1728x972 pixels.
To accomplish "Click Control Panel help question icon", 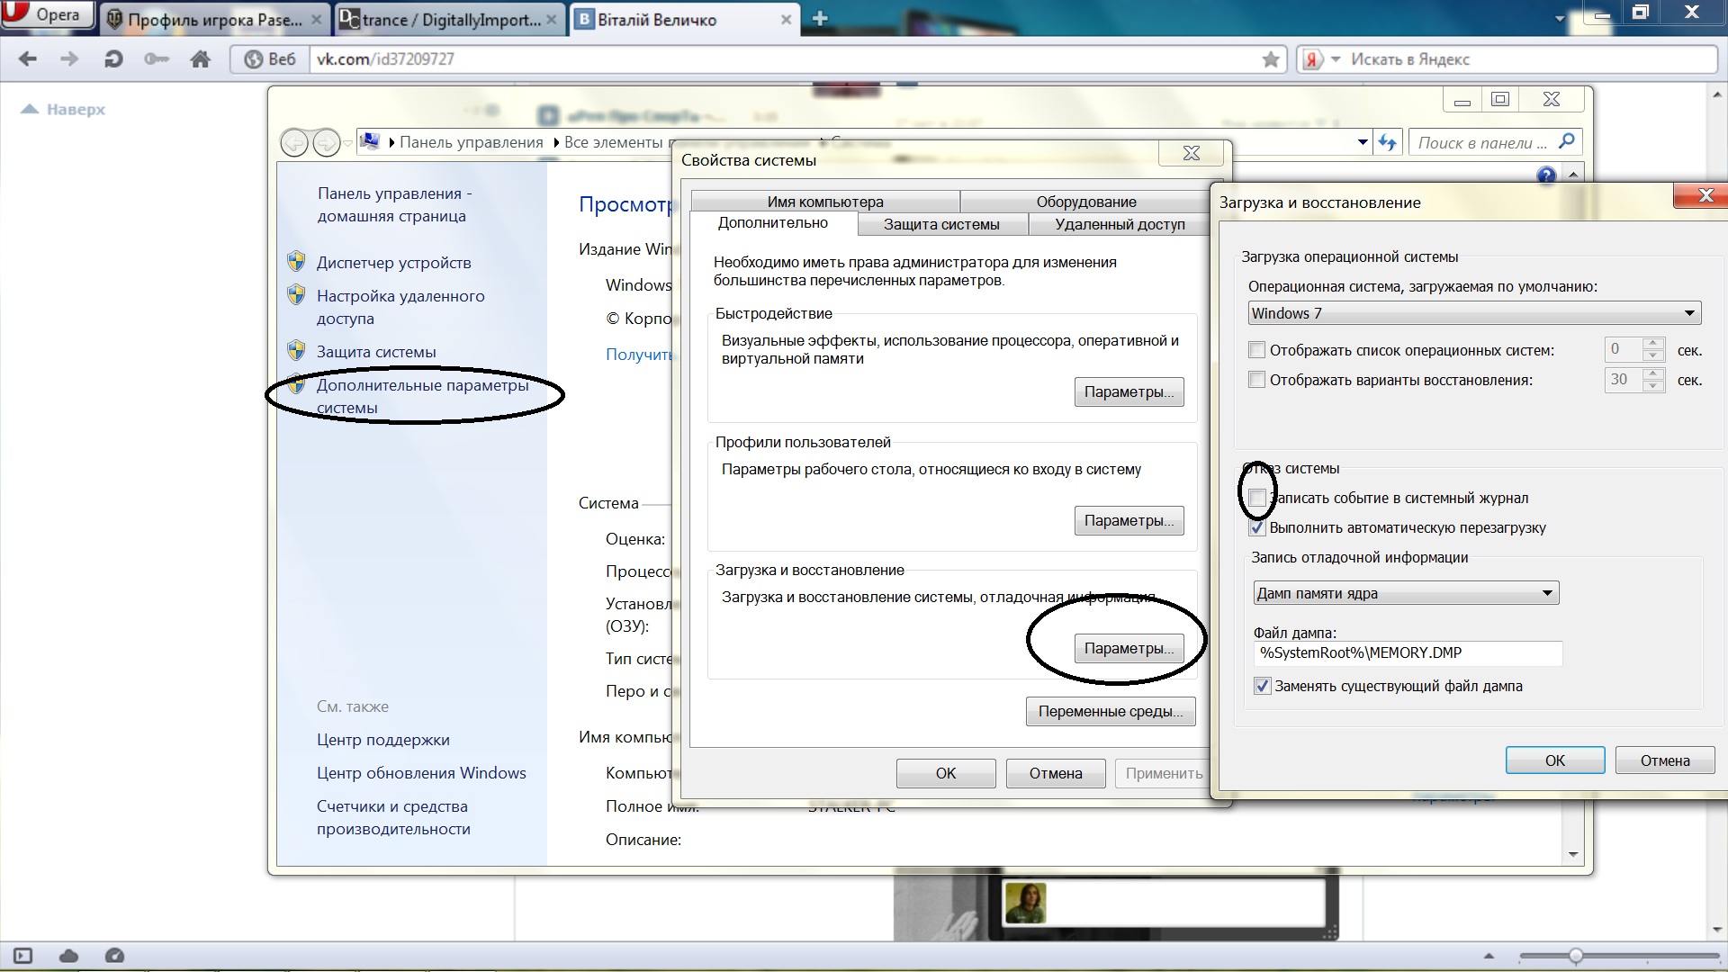I will (1546, 175).
